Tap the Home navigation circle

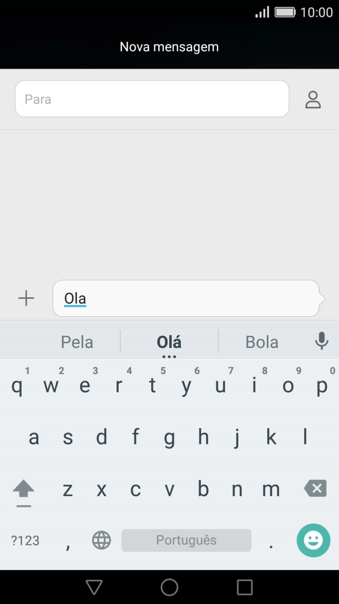click(169, 586)
